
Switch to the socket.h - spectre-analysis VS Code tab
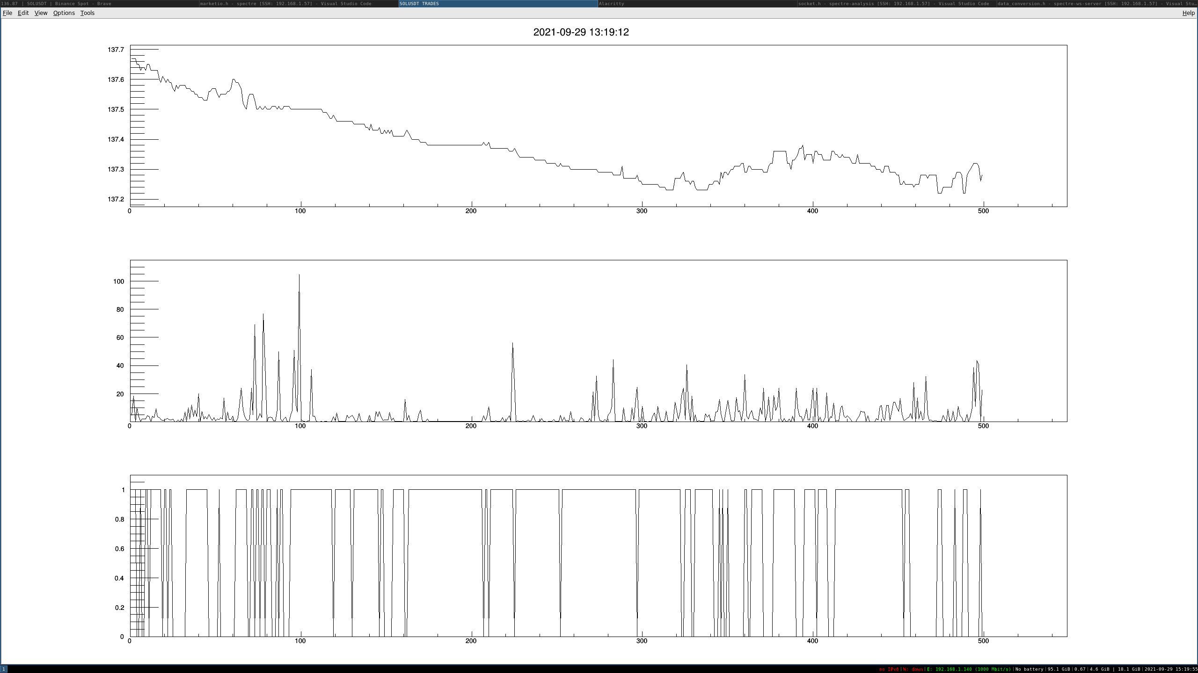(x=897, y=3)
